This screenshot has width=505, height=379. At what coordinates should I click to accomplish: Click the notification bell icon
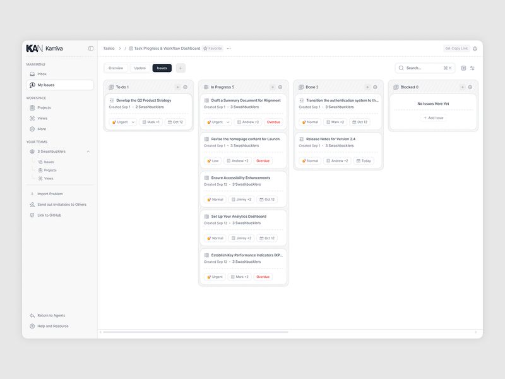[475, 49]
